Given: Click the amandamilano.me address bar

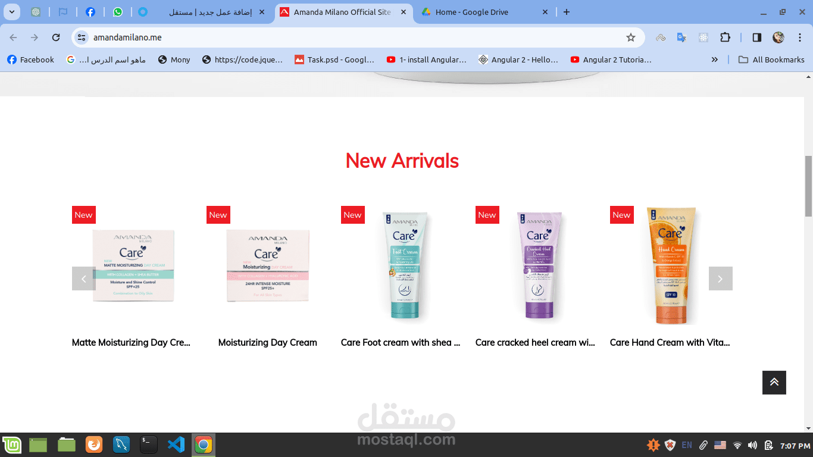Looking at the screenshot, I should [357, 37].
